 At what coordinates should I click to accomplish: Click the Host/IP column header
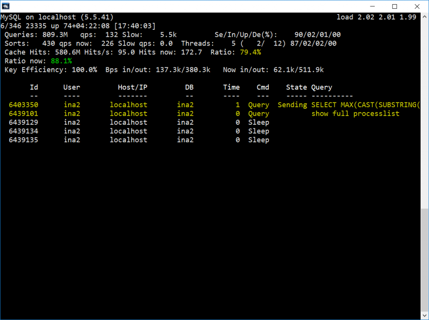[132, 87]
